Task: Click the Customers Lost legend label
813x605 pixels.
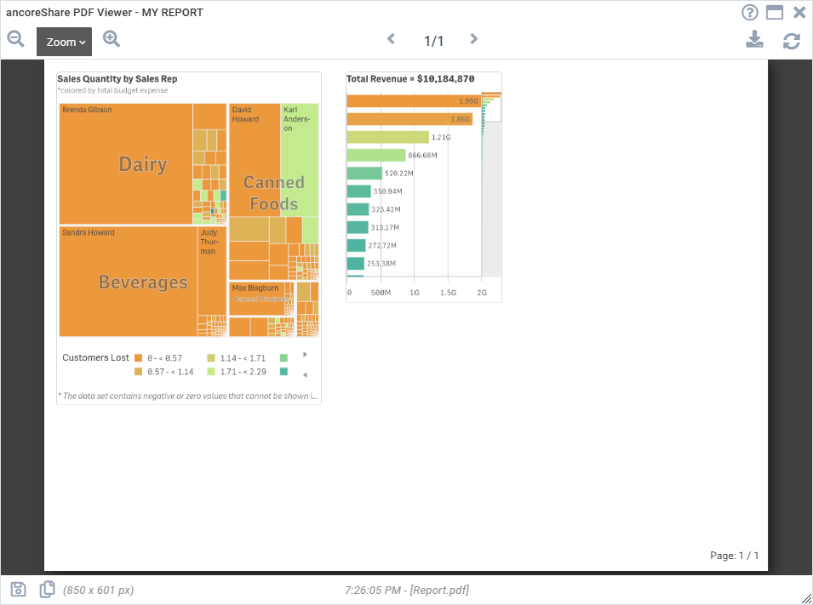Action: 95,357
